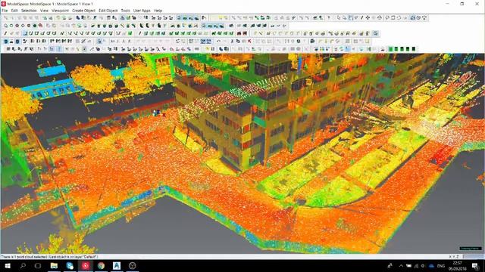Switch to the red circular app on taskbar

86,265
